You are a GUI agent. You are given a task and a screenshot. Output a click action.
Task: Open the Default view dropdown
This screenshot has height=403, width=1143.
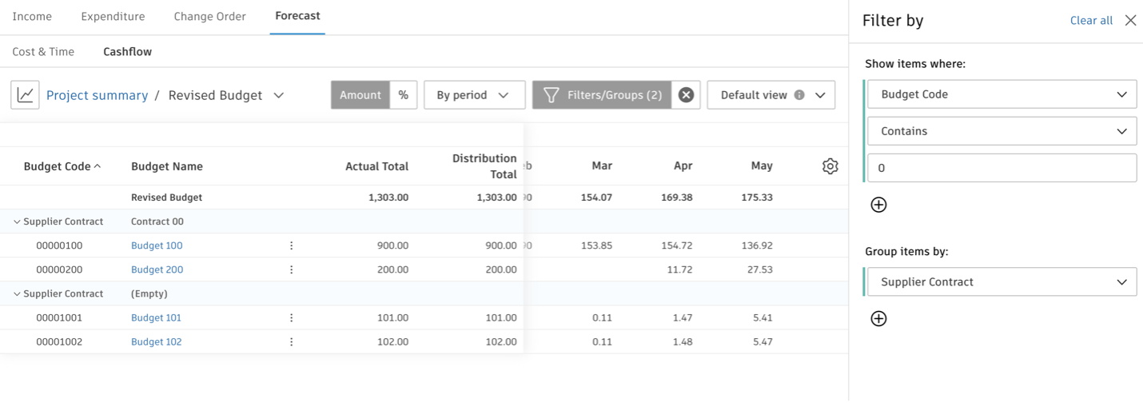pos(771,95)
